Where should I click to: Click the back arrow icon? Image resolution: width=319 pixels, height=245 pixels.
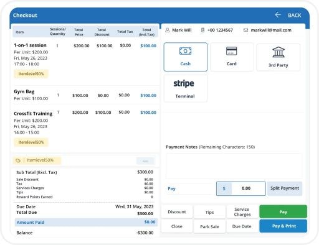(x=278, y=15)
